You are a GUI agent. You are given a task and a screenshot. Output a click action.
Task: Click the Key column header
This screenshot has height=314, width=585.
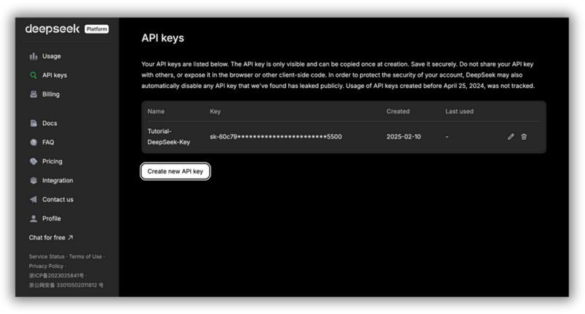point(215,111)
